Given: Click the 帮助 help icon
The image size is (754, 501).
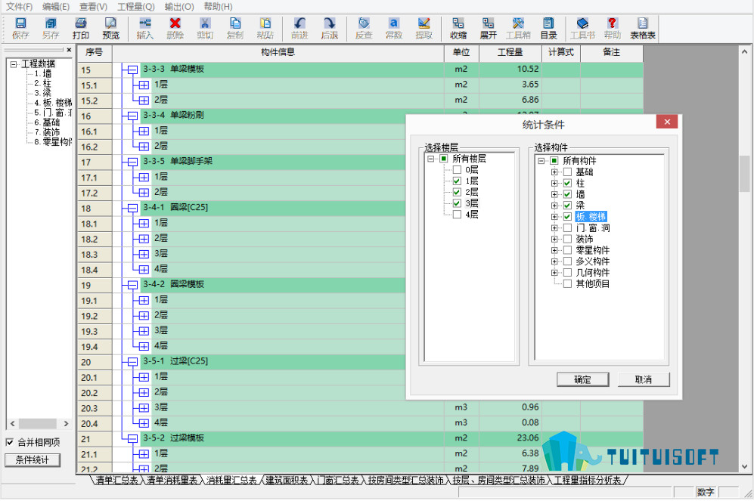Looking at the screenshot, I should pyautogui.click(x=612, y=23).
